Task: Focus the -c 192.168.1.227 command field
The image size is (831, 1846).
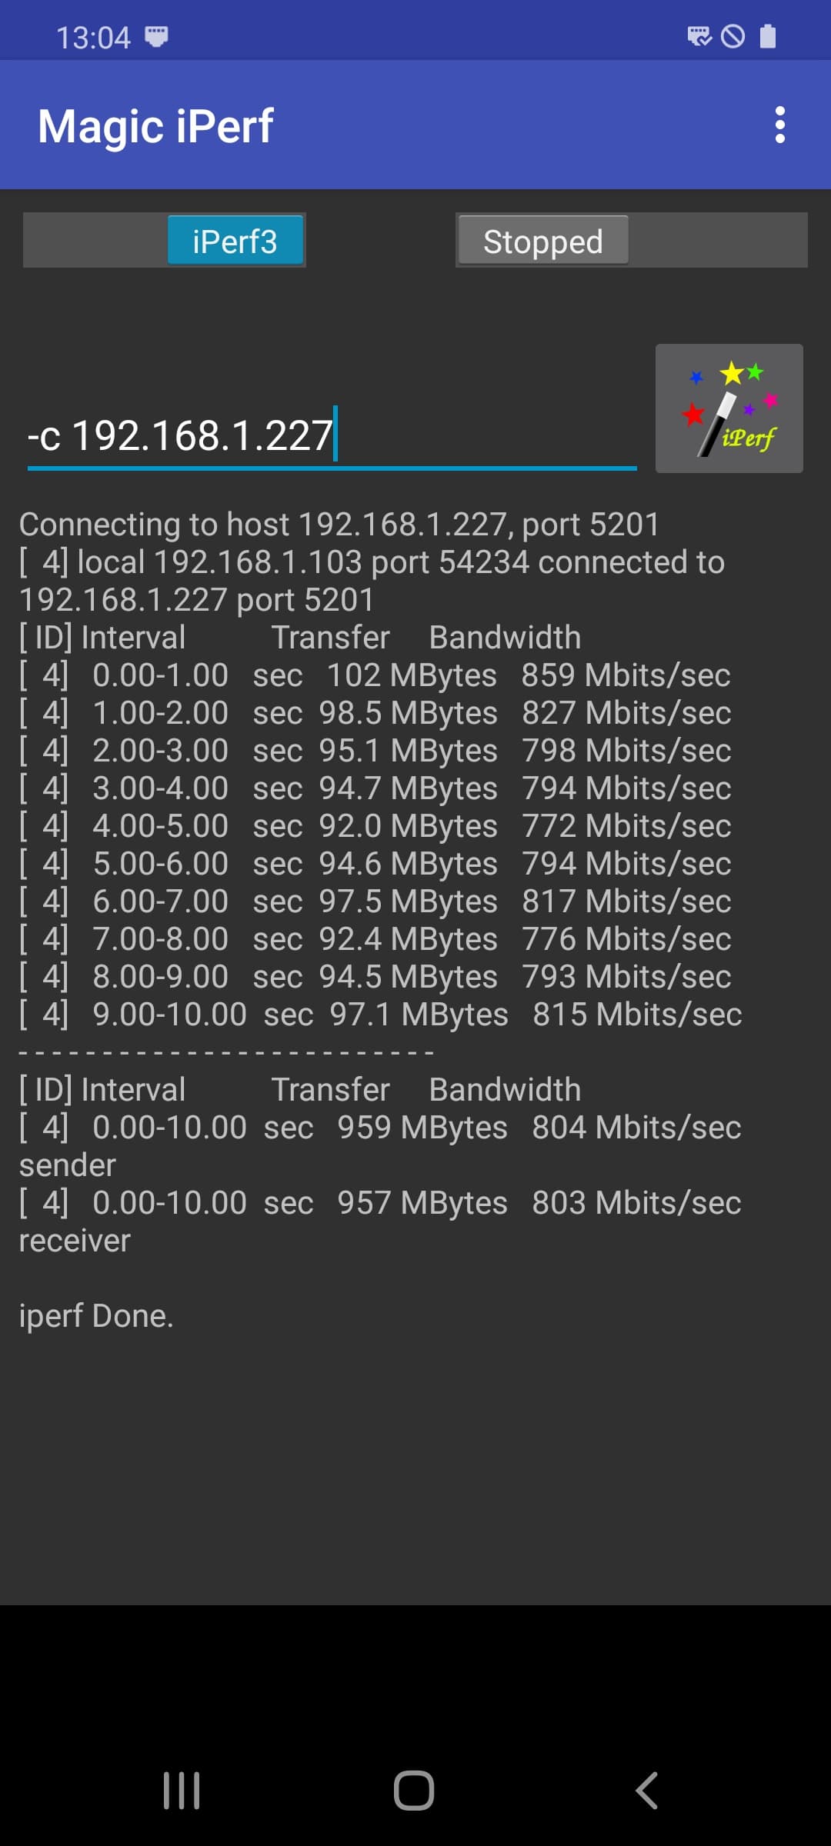Action: [331, 436]
